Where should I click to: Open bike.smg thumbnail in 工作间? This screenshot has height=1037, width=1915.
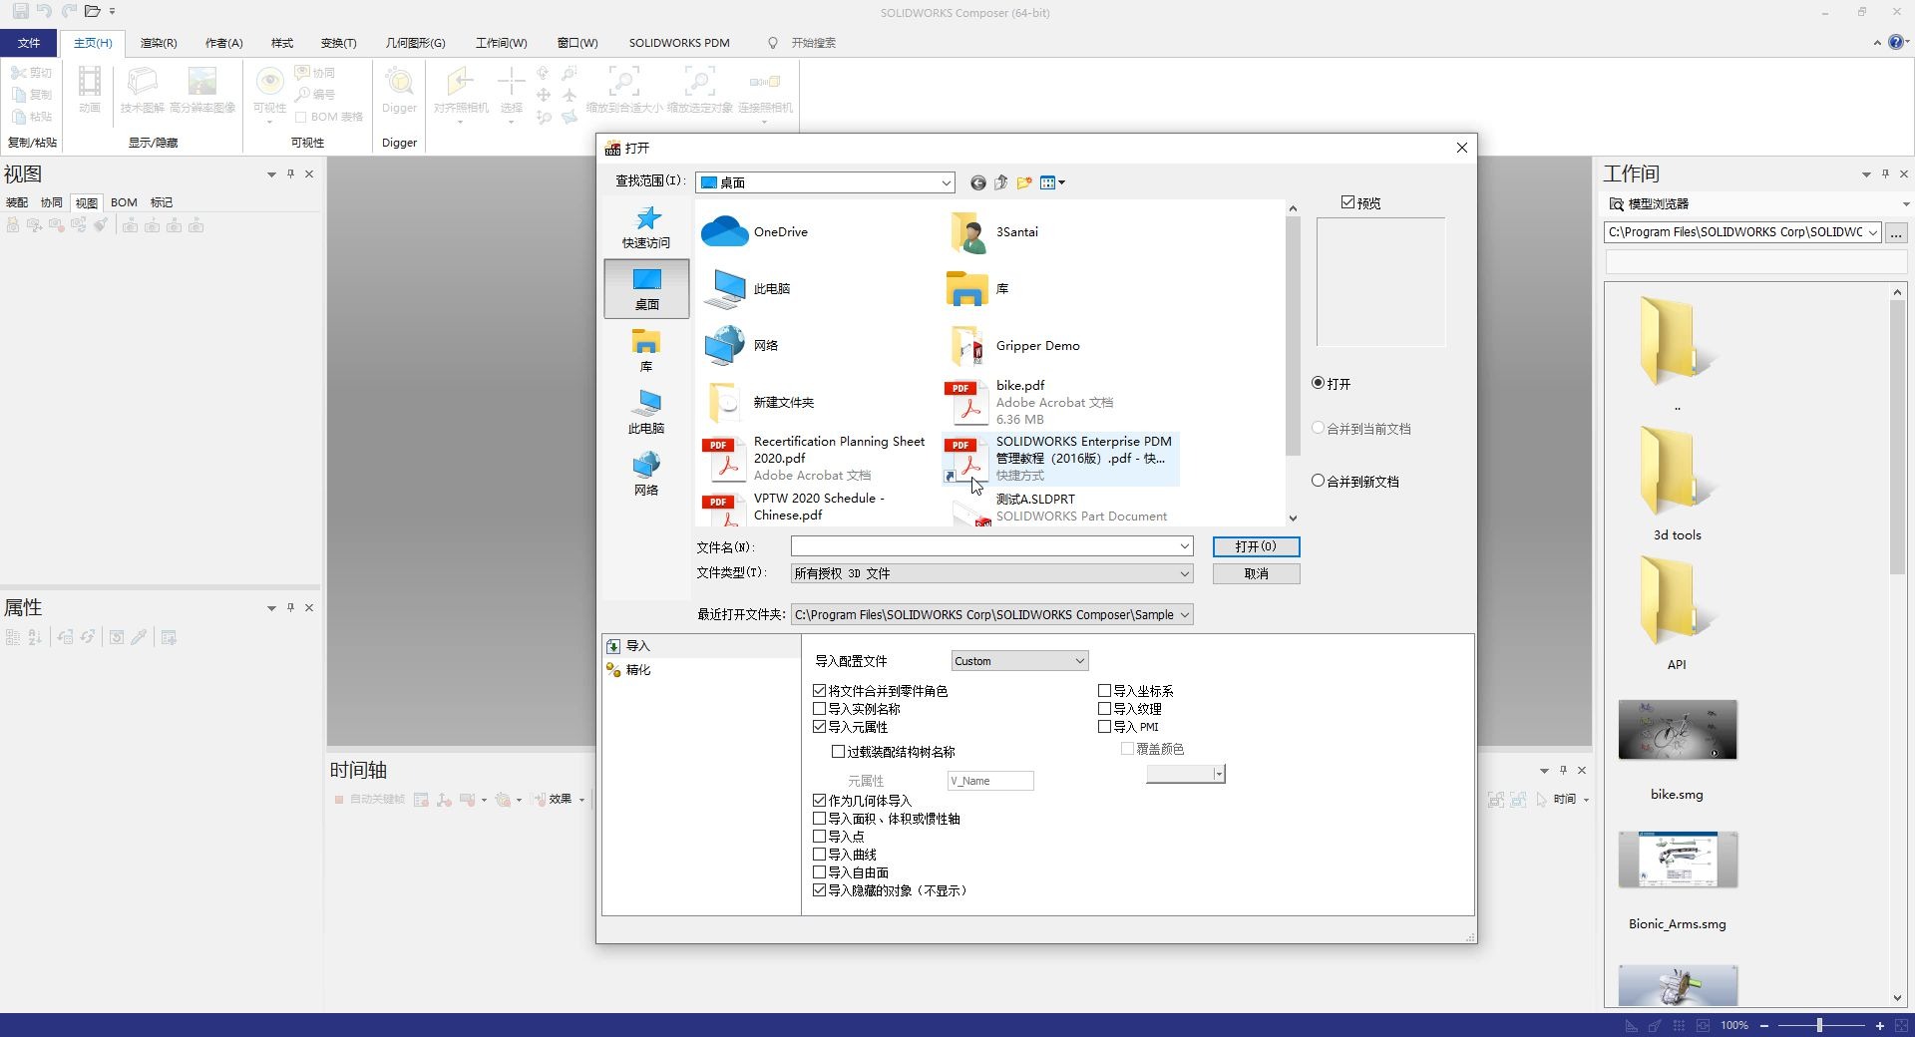pos(1678,731)
